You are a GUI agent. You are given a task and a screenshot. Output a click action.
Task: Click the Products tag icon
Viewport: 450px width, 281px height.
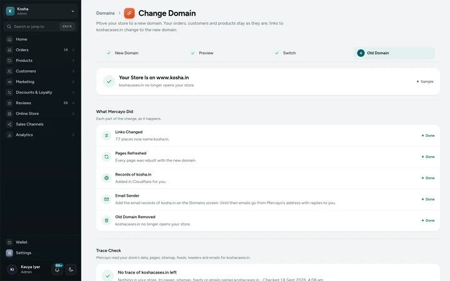coord(9,61)
